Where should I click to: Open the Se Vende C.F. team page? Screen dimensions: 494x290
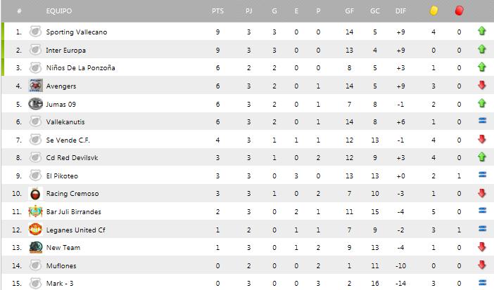click(67, 140)
